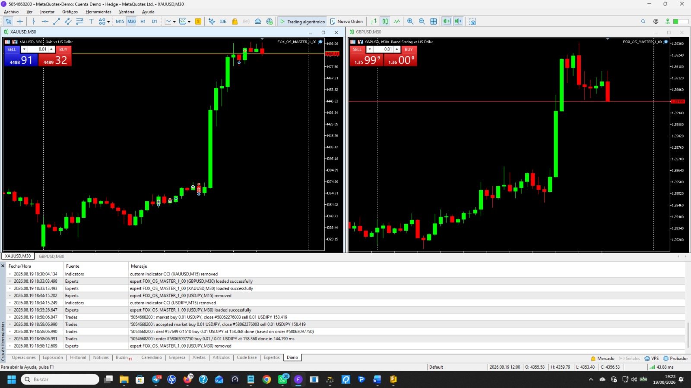Choose the equidistant channel tool

[x=68, y=21]
